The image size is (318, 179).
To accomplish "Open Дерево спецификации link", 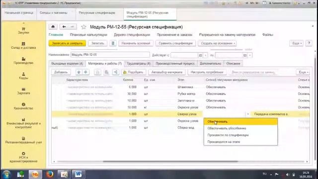I will point(132,35).
